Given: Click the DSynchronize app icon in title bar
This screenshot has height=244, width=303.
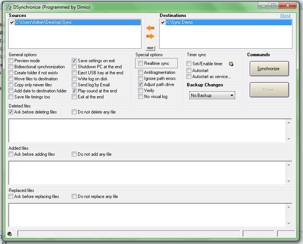Looking at the screenshot, I should pyautogui.click(x=8, y=7).
